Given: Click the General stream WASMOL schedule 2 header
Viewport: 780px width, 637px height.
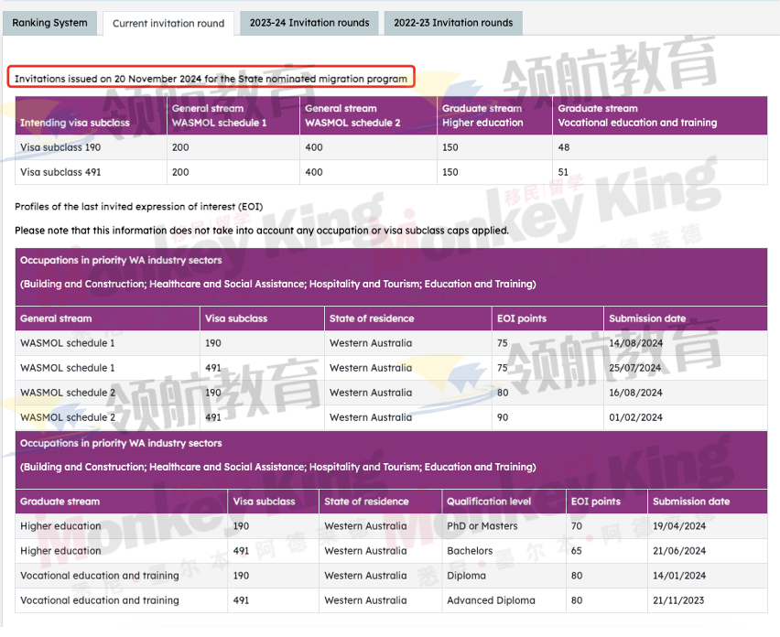Looking at the screenshot, I should point(352,115).
